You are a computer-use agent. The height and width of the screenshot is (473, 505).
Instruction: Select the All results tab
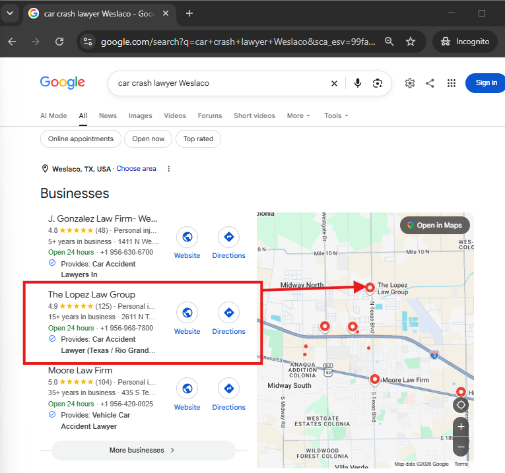point(83,116)
